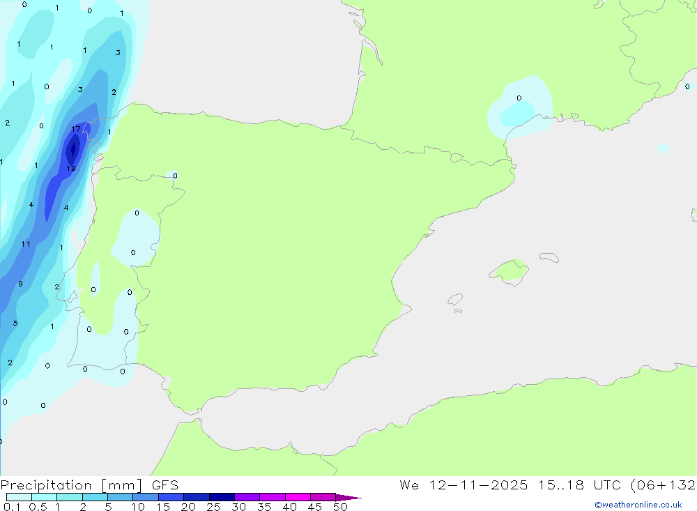
Task: Click the above-50 mm legend arrow tip
Action: [348, 498]
